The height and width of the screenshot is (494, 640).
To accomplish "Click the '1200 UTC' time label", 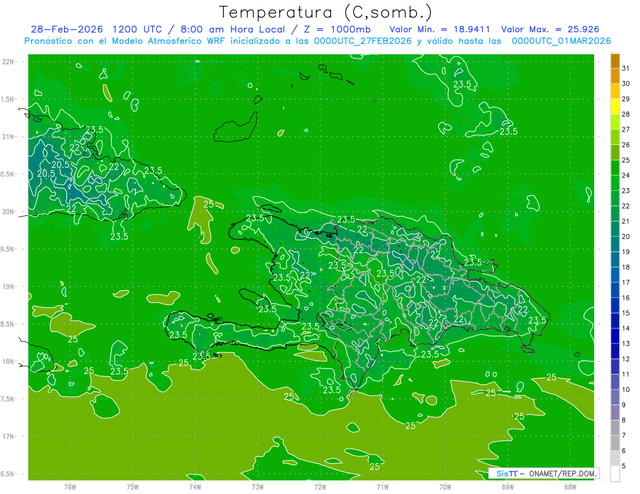I will click(x=139, y=29).
